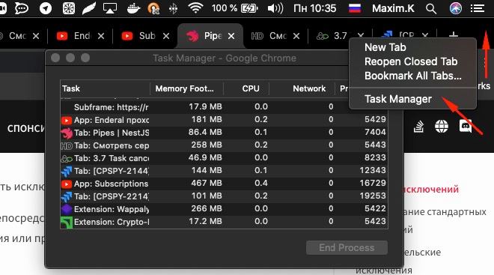Viewport: 494px width, 275px height.
Task: Open a new tab with plus button
Action: (454, 34)
